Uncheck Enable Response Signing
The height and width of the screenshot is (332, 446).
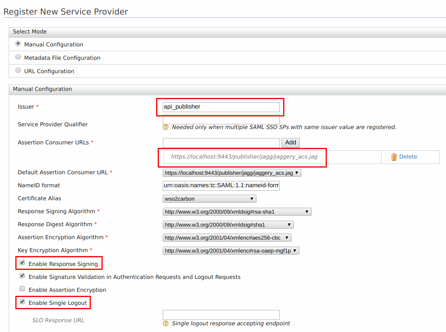point(22,262)
